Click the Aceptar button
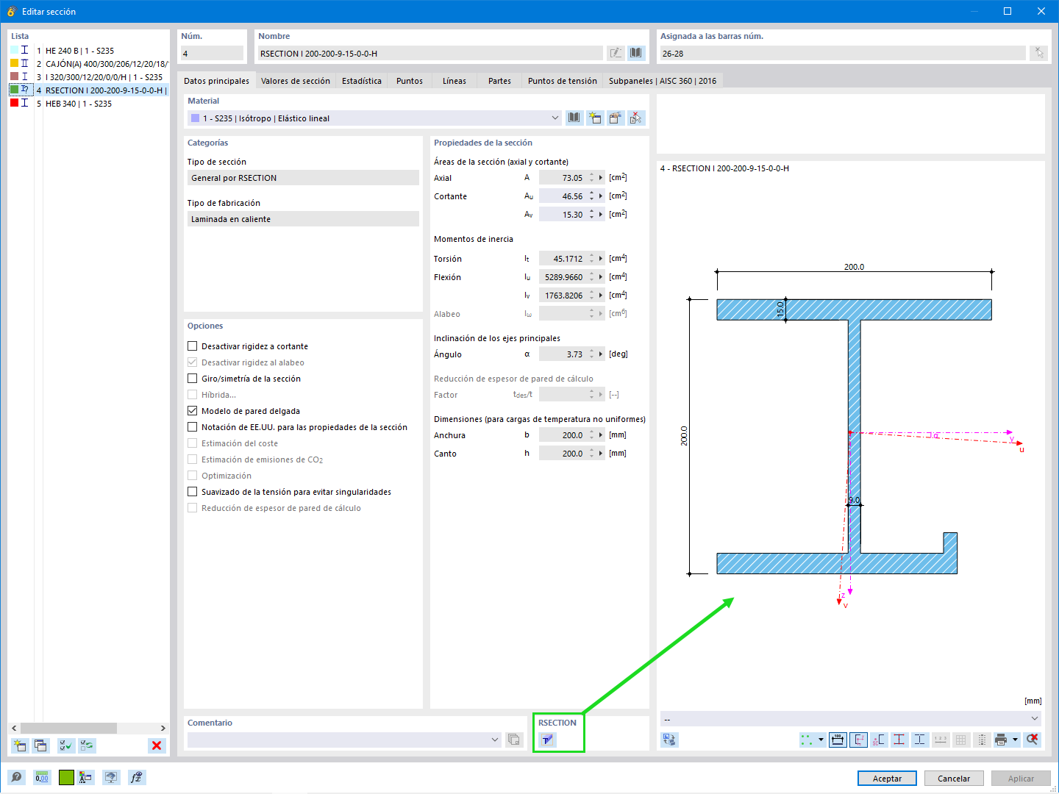Image resolution: width=1059 pixels, height=794 pixels. click(886, 778)
